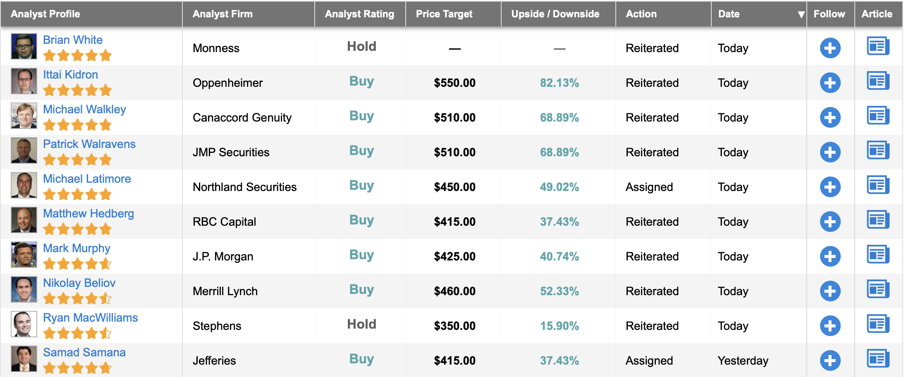This screenshot has height=377, width=904.
Task: Open Nikolay Beliov's article icon
Action: 878,289
